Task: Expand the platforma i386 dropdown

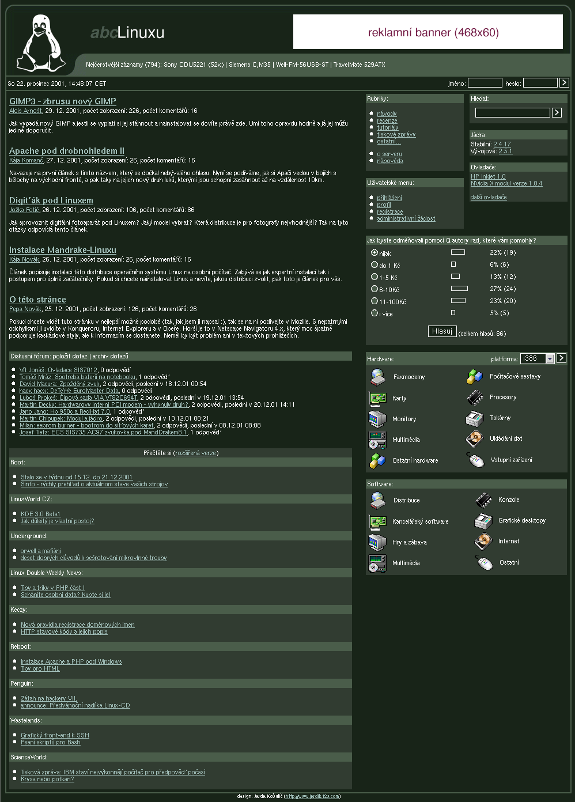Action: [550, 359]
